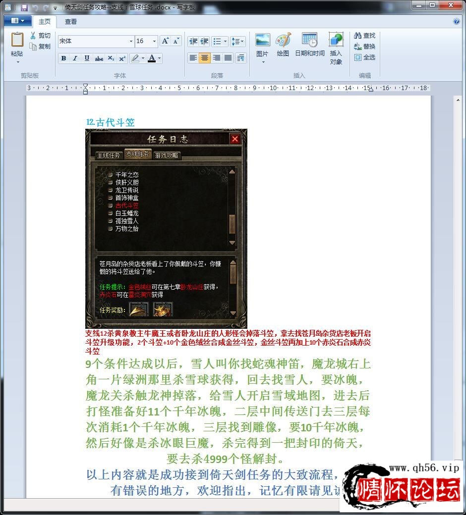Expand the list style dropdown arrow
Screen dimensions: 466x515
pos(225,42)
